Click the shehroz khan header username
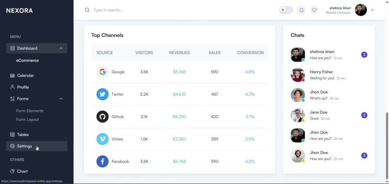This screenshot has width=389, height=184. click(340, 8)
